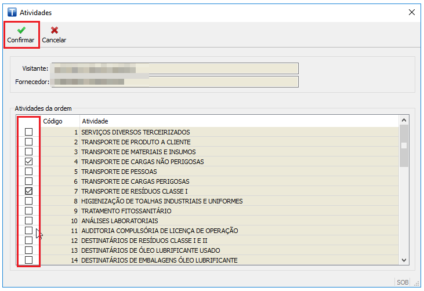This screenshot has height=291, width=424.
Task: Click the vertical scrollbar thumb
Action: tap(404, 145)
